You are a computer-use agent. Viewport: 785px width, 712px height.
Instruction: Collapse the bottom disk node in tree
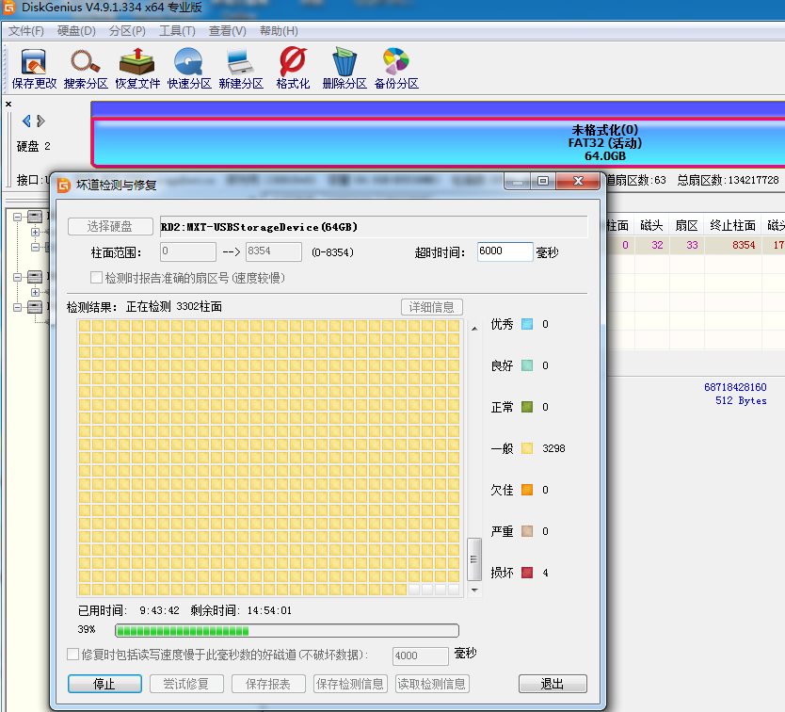point(18,307)
